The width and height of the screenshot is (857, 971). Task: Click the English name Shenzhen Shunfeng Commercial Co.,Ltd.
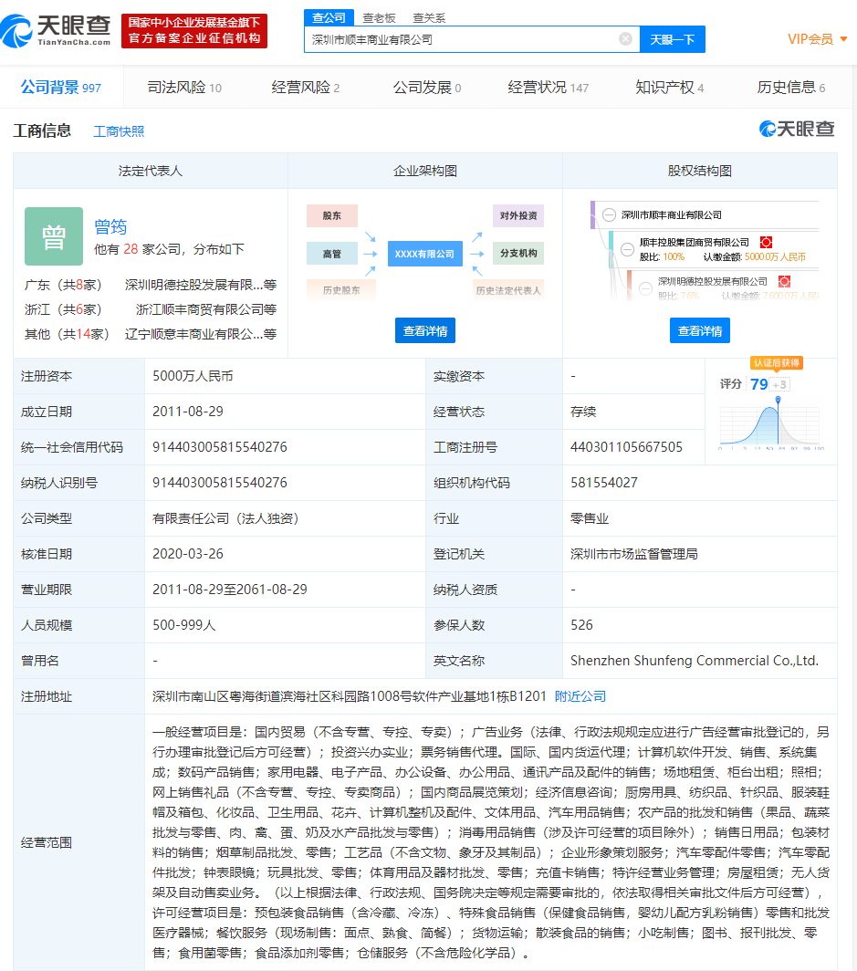click(x=695, y=661)
